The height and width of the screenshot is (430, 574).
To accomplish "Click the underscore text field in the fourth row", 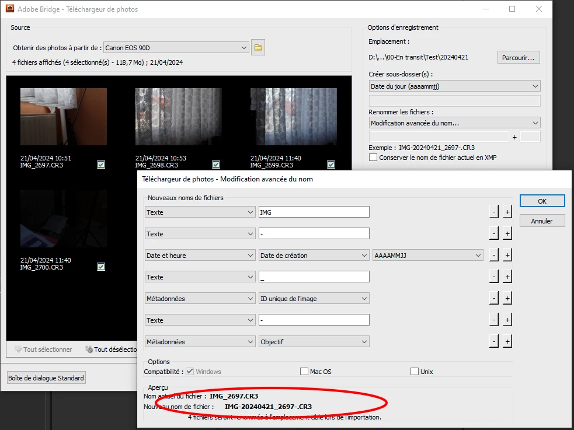I will pyautogui.click(x=314, y=277).
